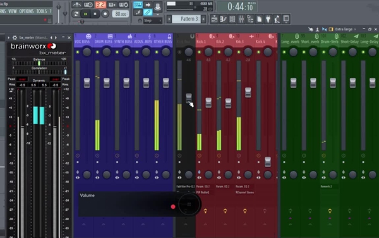This screenshot has width=379, height=238.
Task: Mute the DRUM BUSS track LED
Action: pyautogui.click(x=97, y=52)
